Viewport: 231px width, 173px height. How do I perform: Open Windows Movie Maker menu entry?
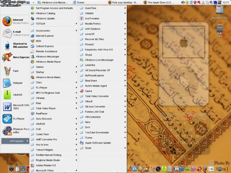point(54,77)
